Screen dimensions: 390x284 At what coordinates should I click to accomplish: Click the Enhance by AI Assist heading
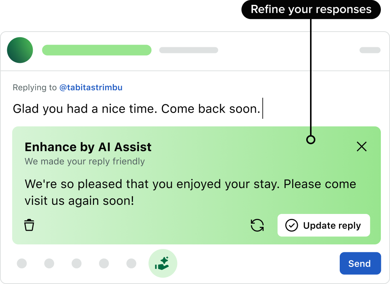88,147
